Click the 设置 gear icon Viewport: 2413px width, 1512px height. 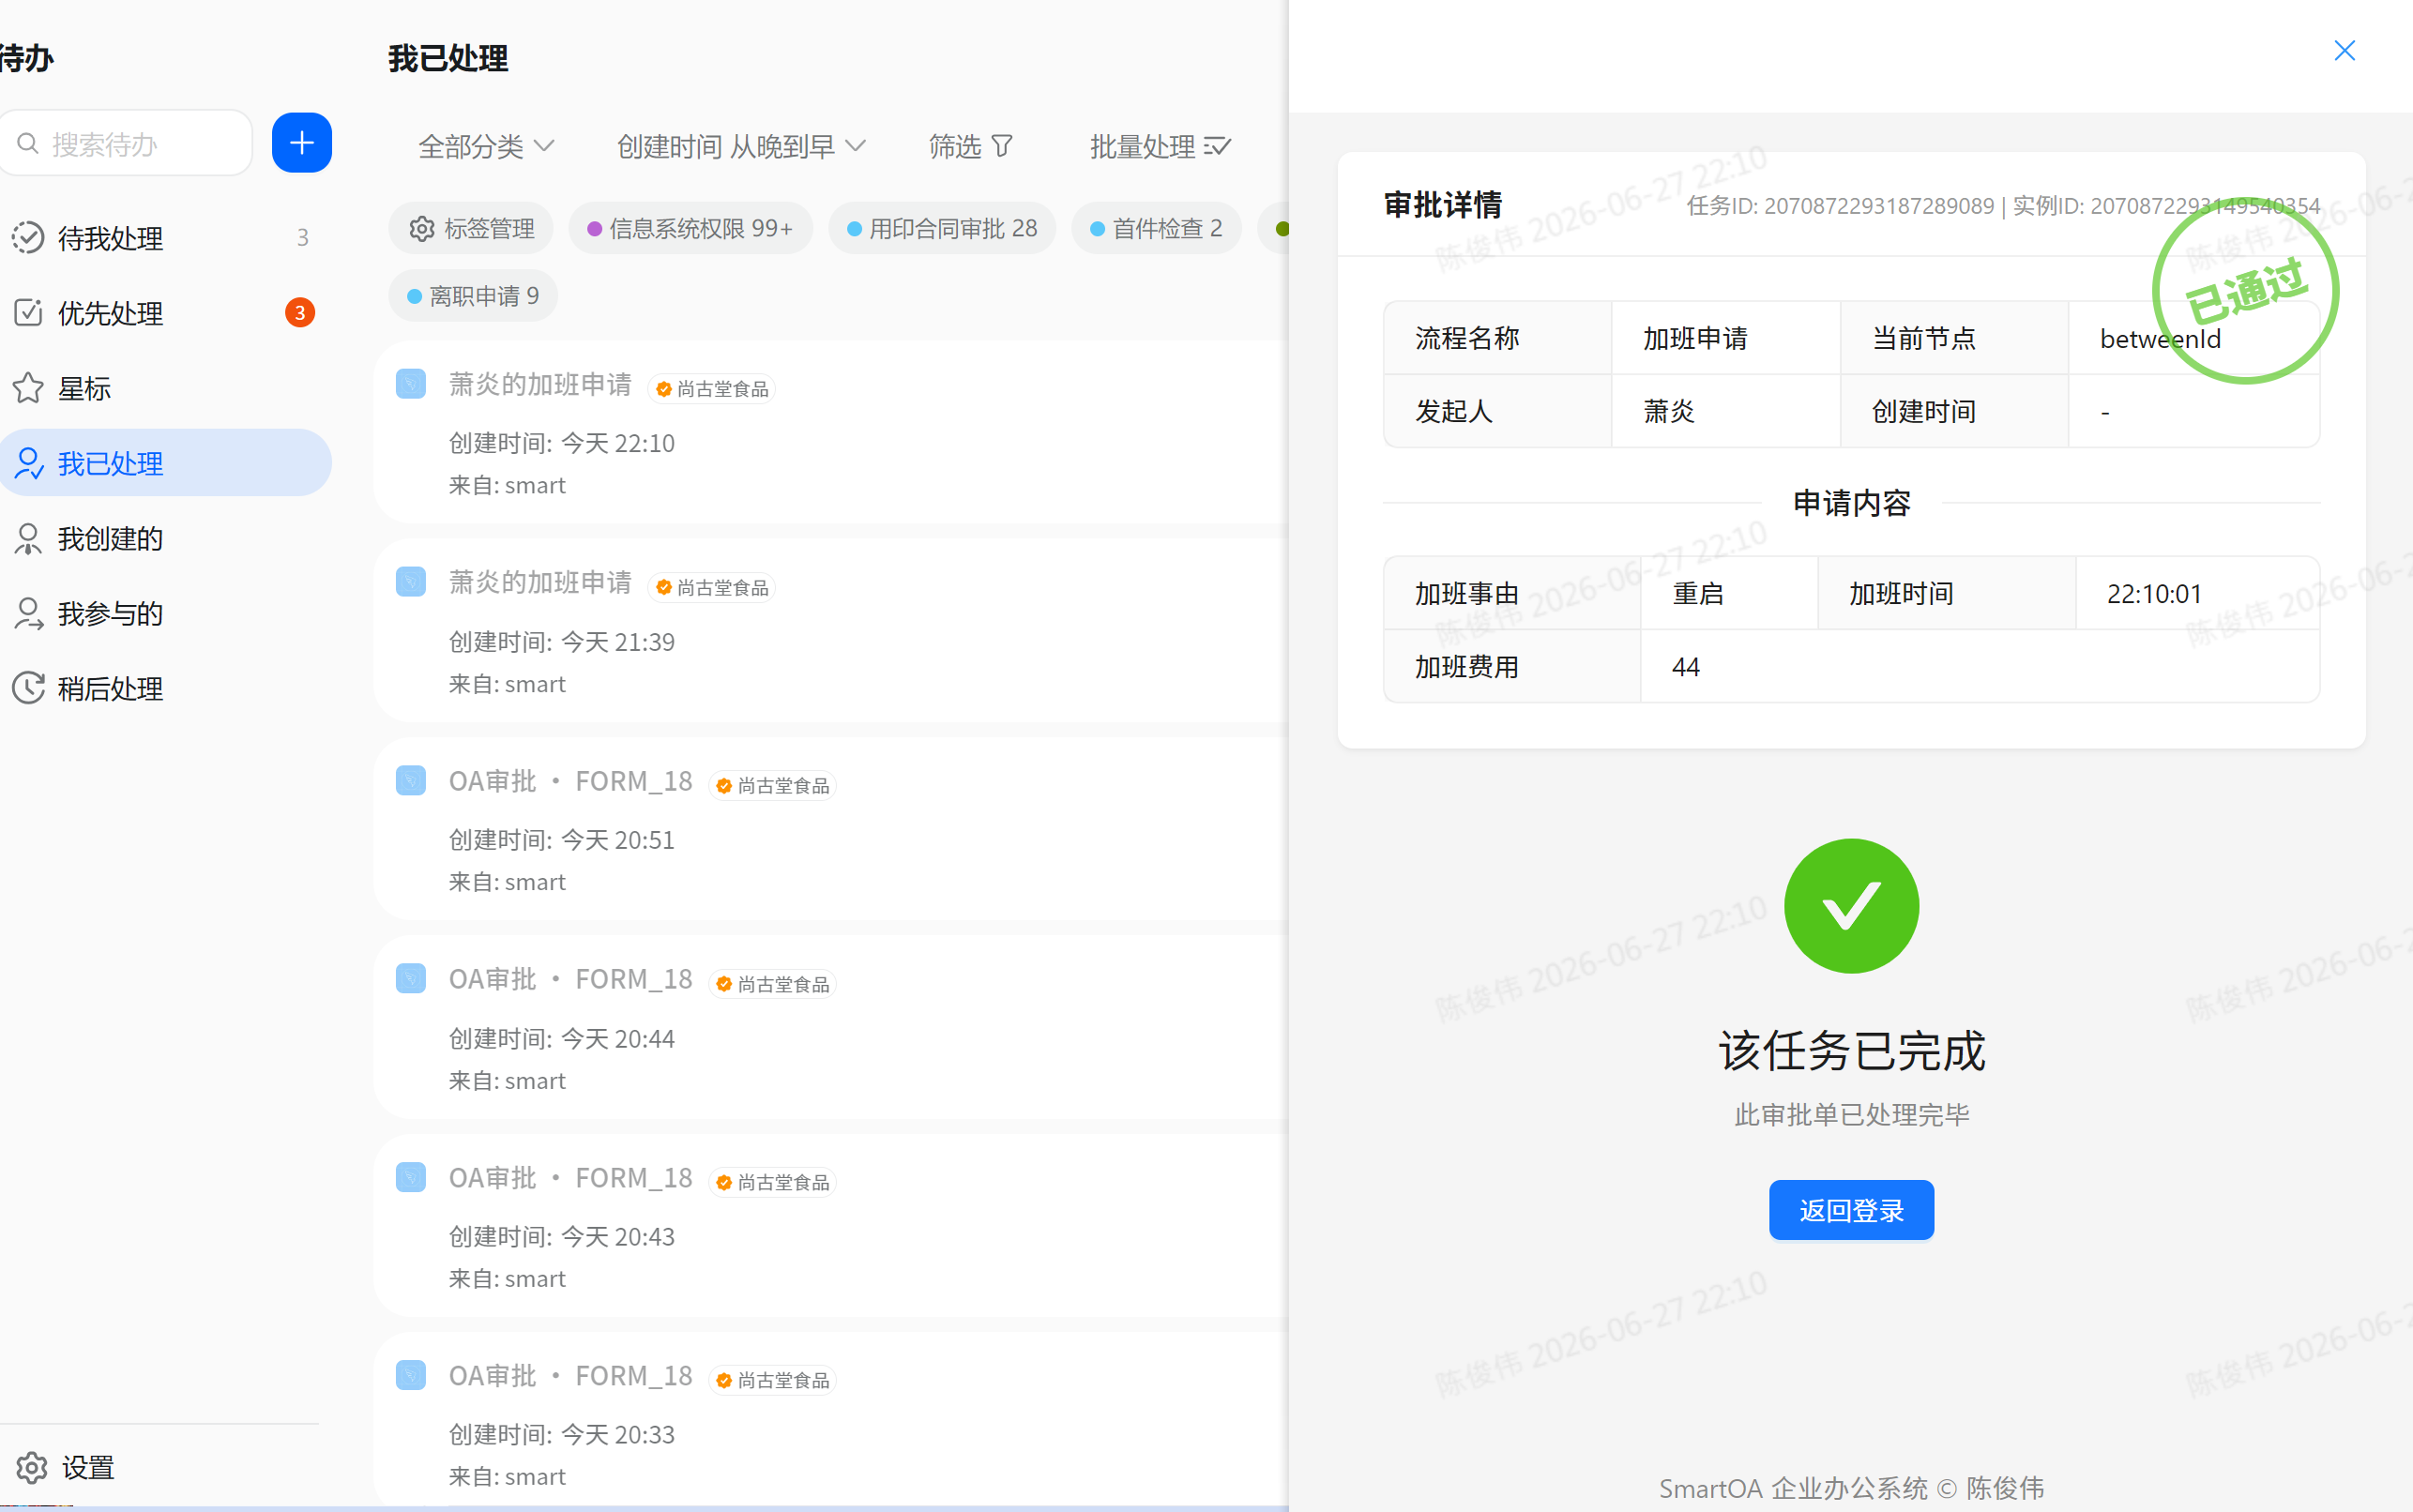31,1467
